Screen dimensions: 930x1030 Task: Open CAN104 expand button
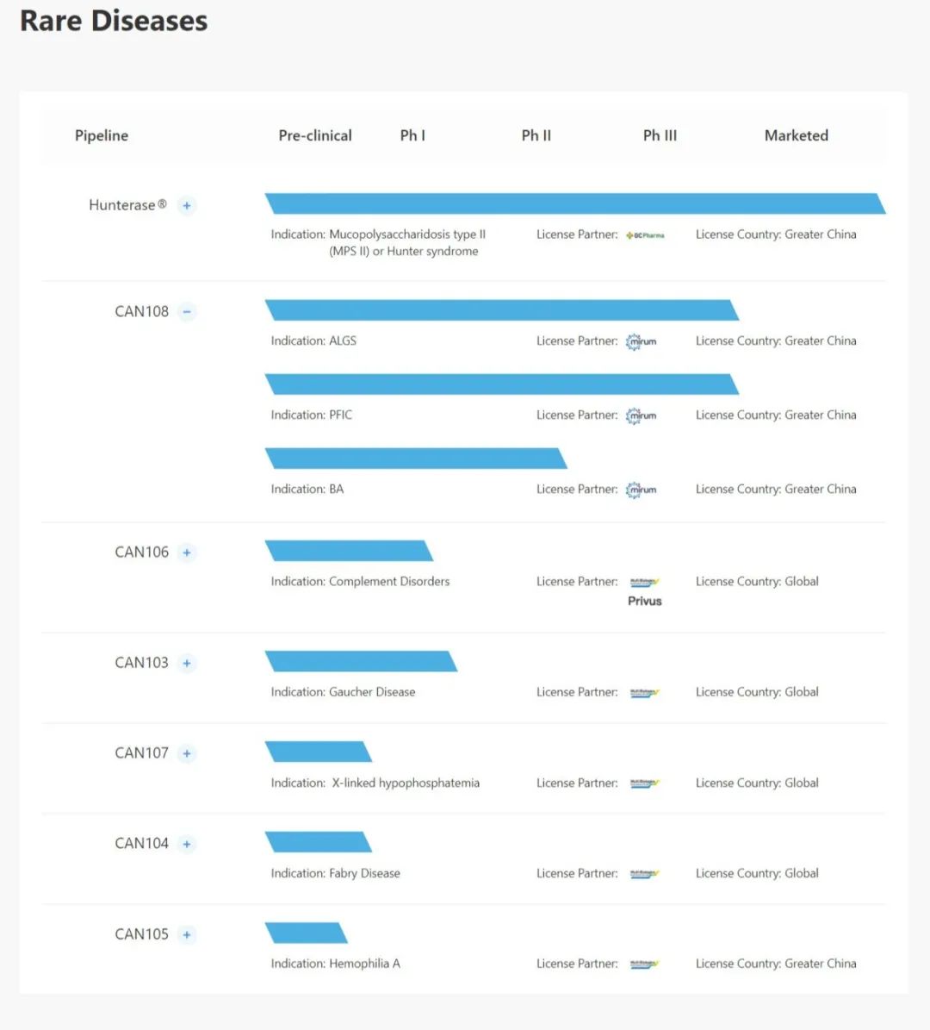[187, 844]
